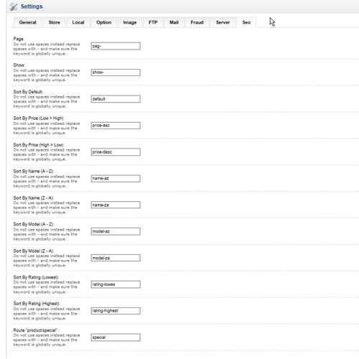Focus the model-za keyword field
359x359 pixels.
[116, 258]
